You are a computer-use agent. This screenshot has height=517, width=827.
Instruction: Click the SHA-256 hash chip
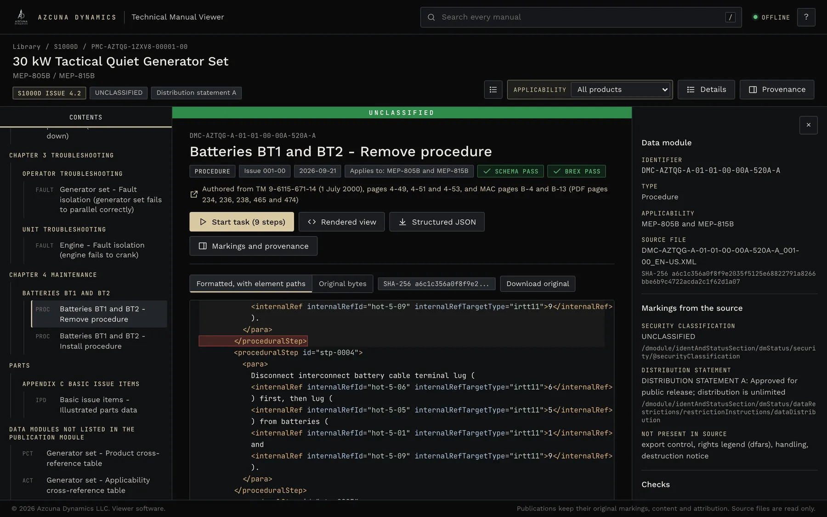pyautogui.click(x=436, y=284)
